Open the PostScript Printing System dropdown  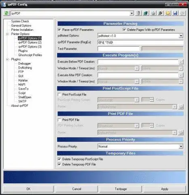137,100
